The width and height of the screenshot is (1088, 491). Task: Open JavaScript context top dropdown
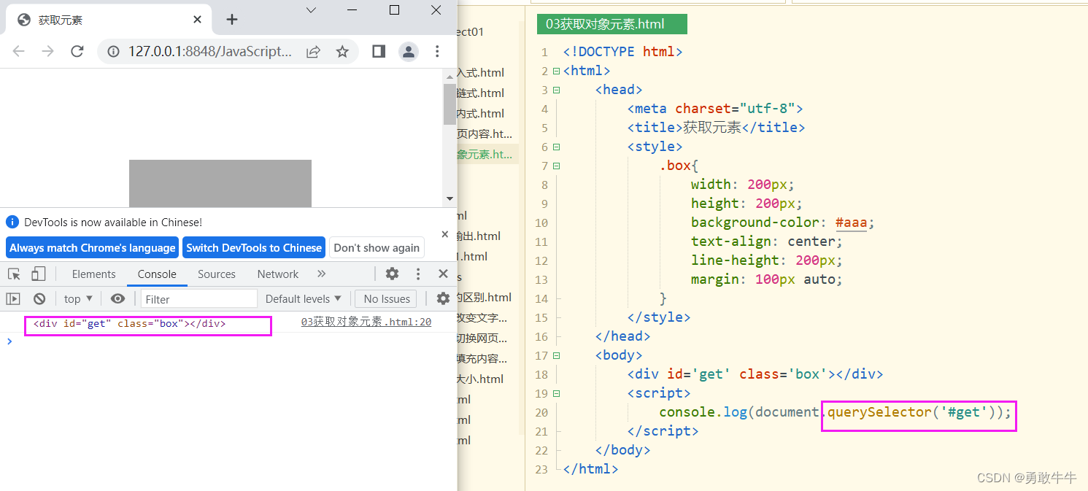(78, 298)
